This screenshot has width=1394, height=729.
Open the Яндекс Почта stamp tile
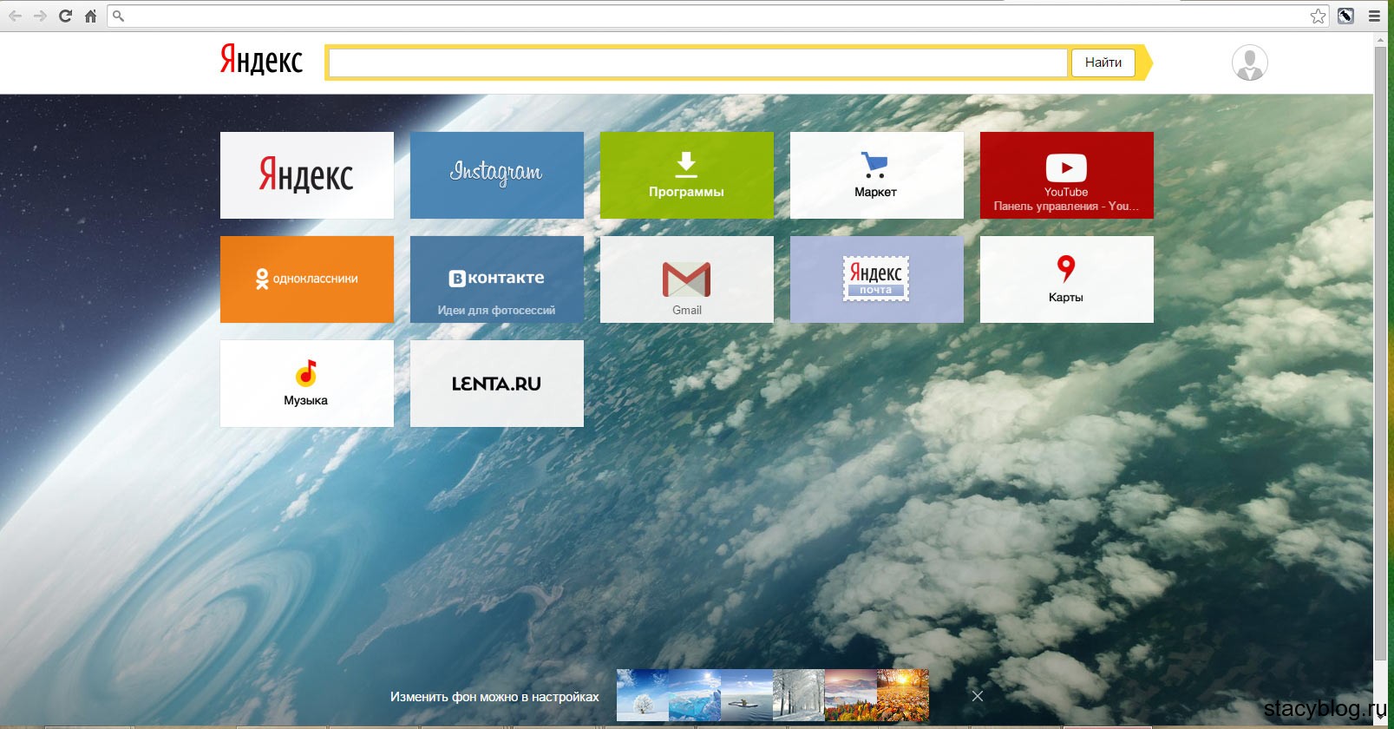[877, 279]
